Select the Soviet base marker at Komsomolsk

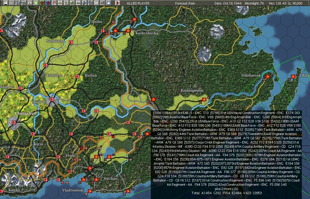click(204, 99)
